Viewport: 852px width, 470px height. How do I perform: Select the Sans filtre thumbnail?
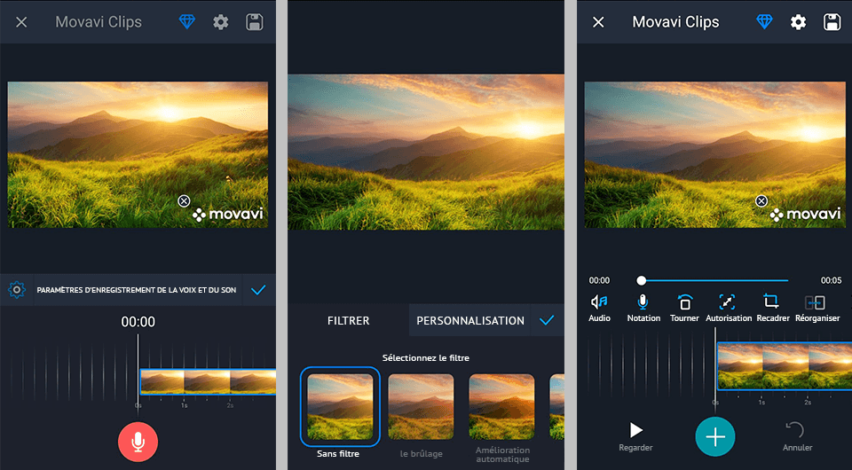(x=340, y=406)
